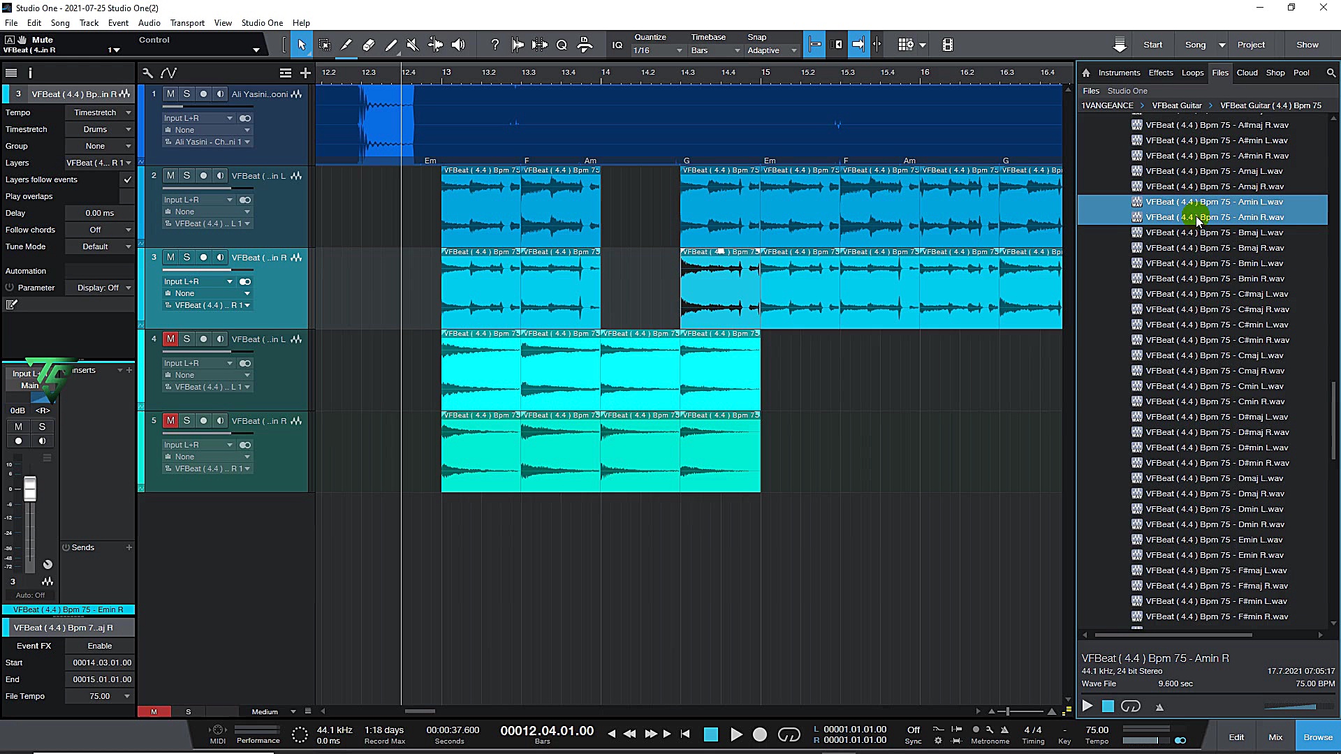Viewport: 1341px width, 754px height.
Task: Open the Snap Adaptive dropdown
Action: [x=771, y=50]
